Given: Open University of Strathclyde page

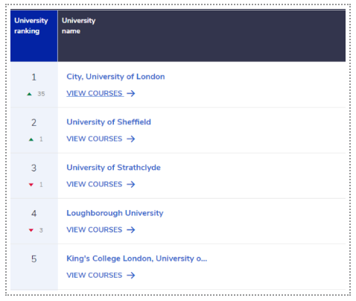Looking at the screenshot, I should pos(113,168).
